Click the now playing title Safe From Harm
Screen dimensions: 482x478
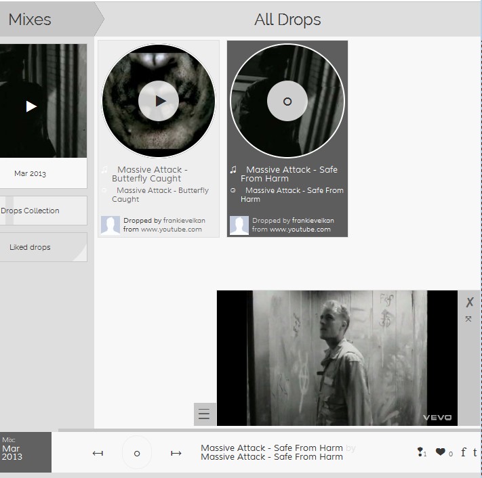272,448
